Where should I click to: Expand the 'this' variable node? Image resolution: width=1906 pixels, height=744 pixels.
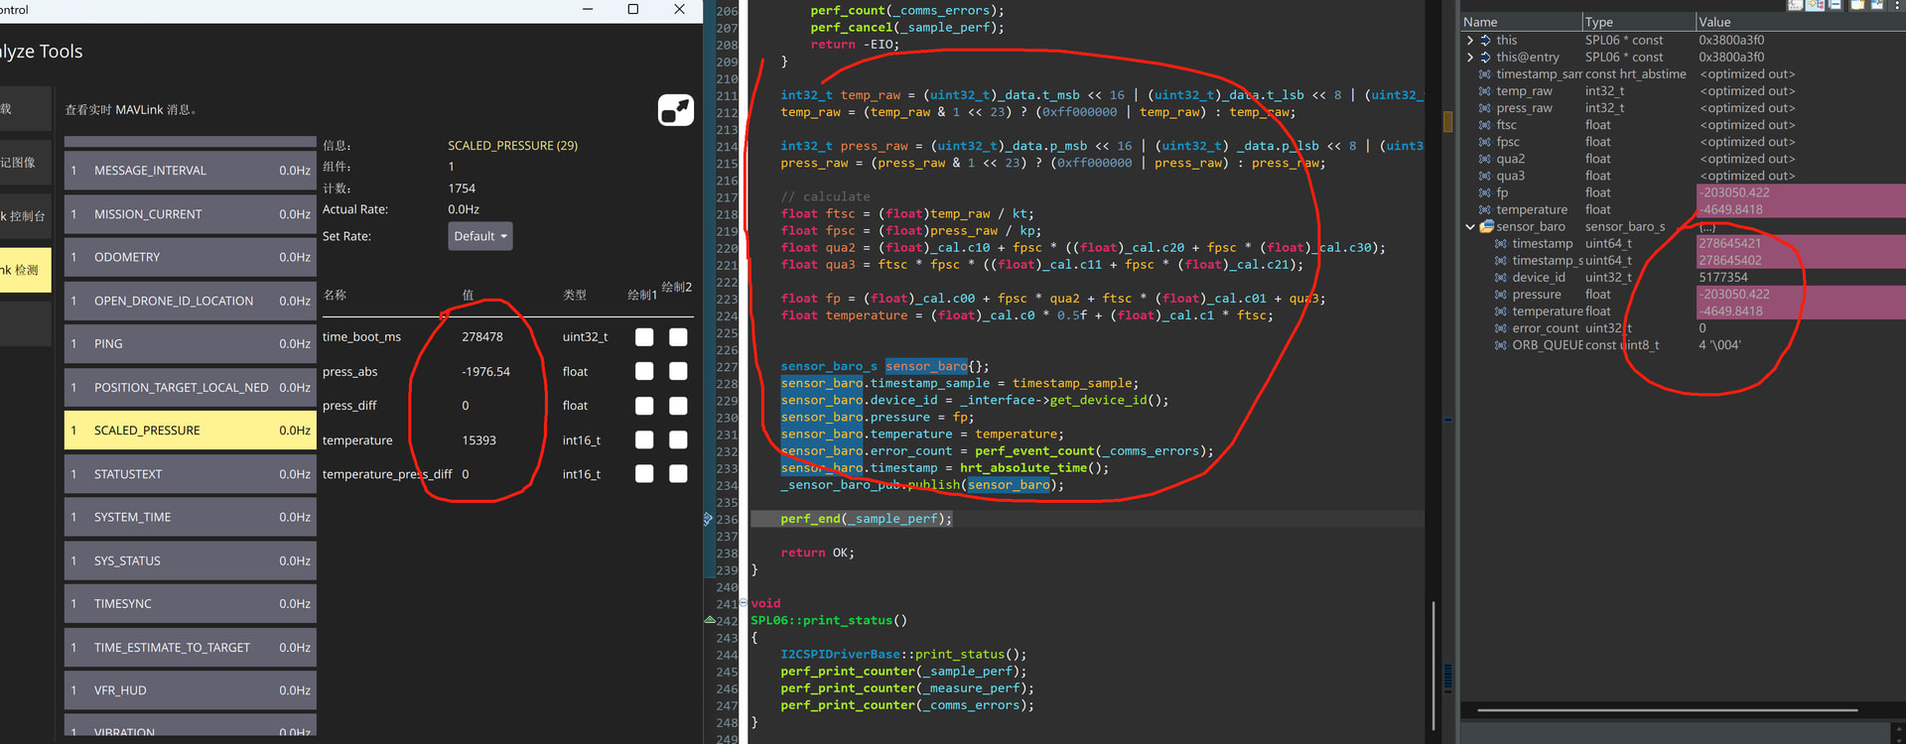(1470, 41)
